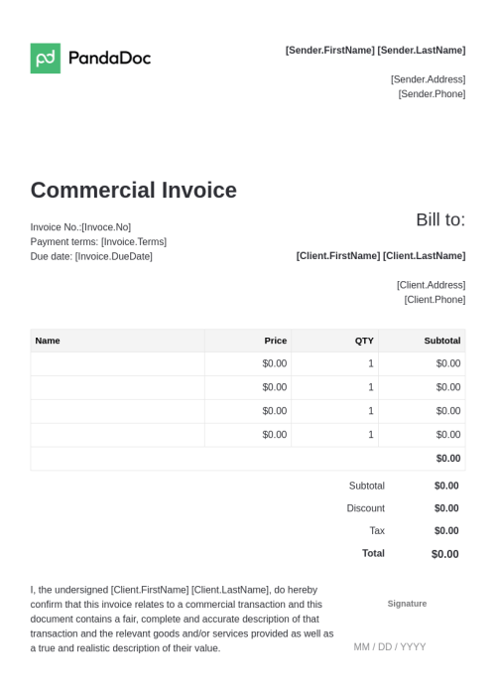Click the Subtotal label in summary
Screen dimensions: 496x699
366,486
